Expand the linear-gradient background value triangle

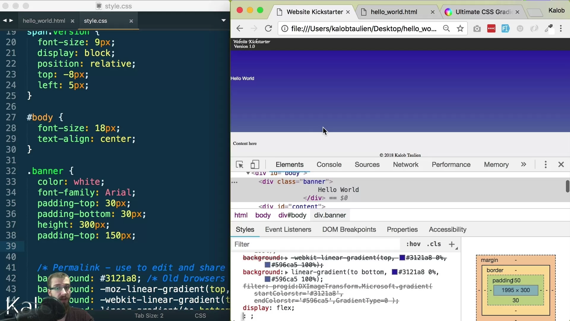click(x=286, y=272)
